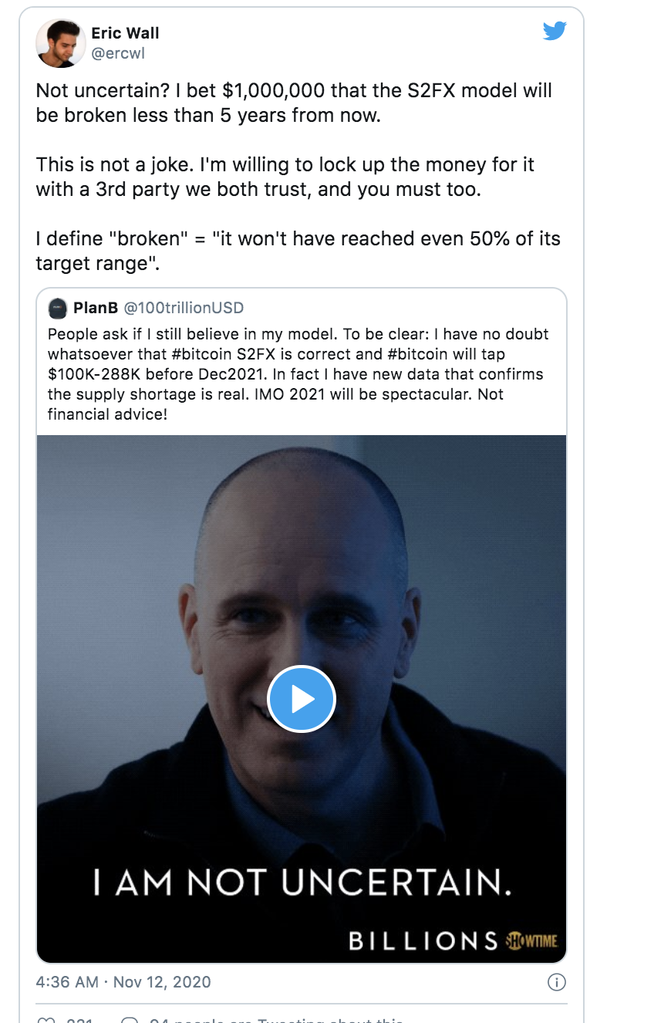Click the 'I AM NOT UNCERTAIN.' caption
This screenshot has height=1023, width=671.
pyautogui.click(x=302, y=882)
